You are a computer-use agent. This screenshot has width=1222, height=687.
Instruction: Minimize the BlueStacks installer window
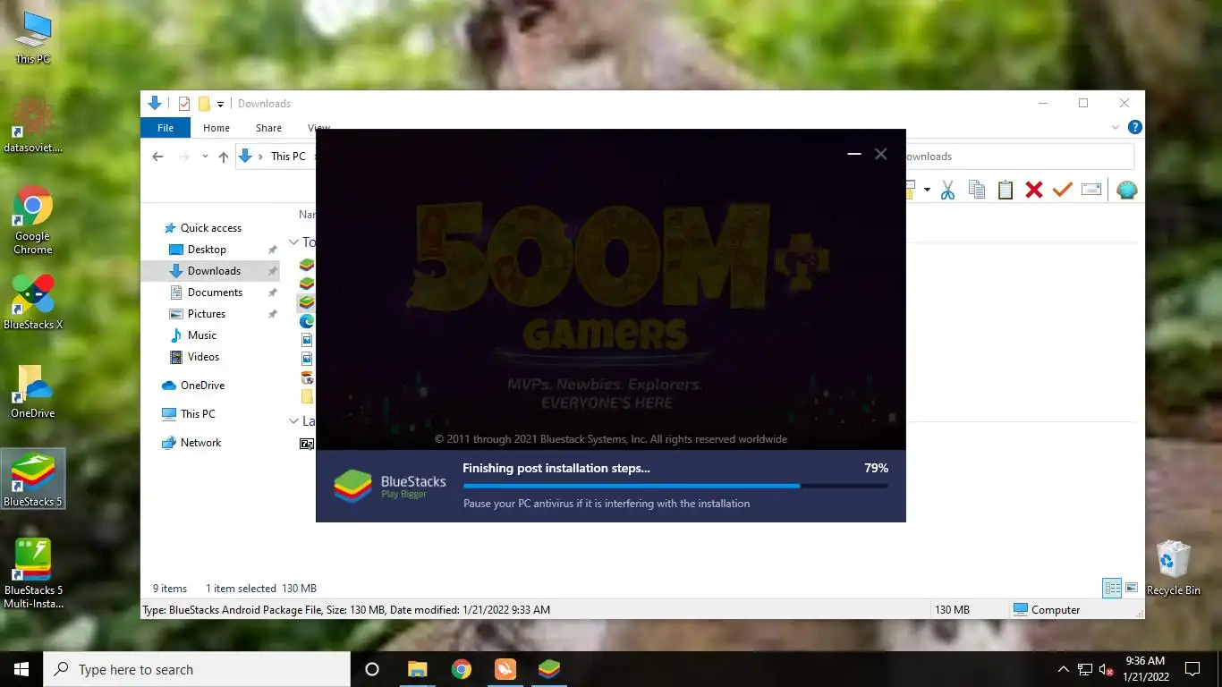[854, 154]
